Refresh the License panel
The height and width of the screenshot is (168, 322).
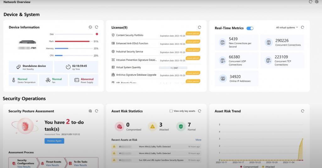click(x=199, y=28)
